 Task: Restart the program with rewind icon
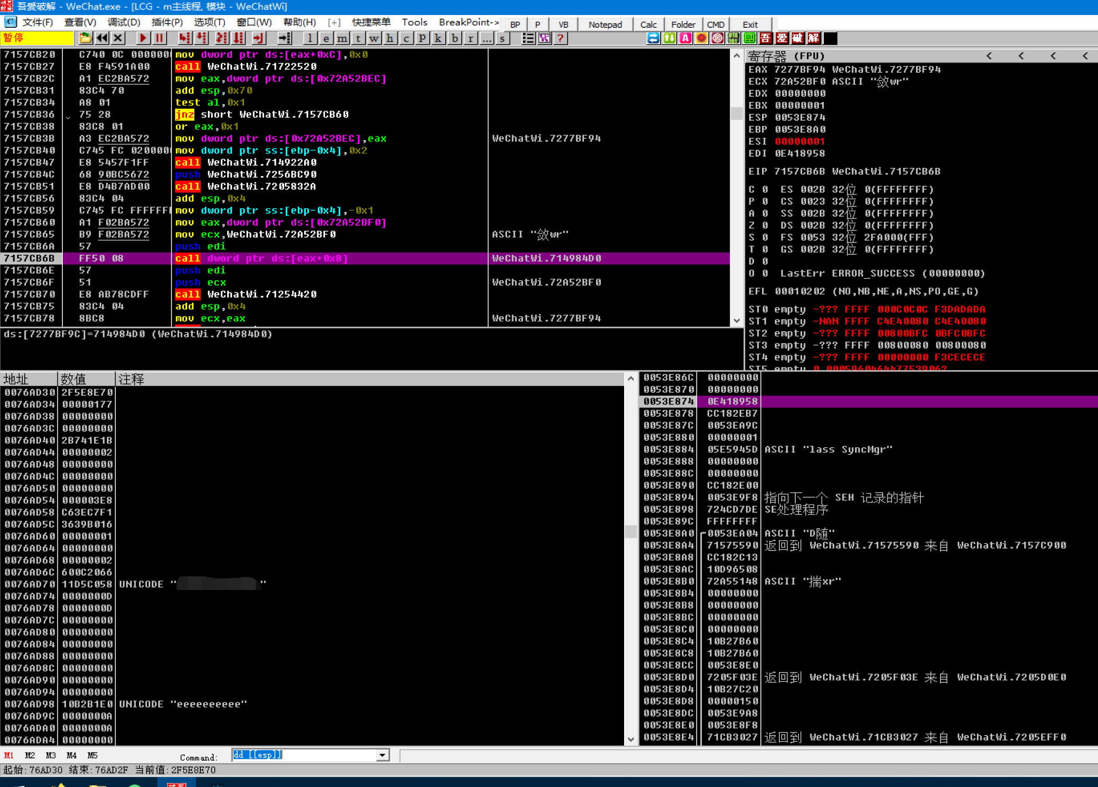click(102, 38)
